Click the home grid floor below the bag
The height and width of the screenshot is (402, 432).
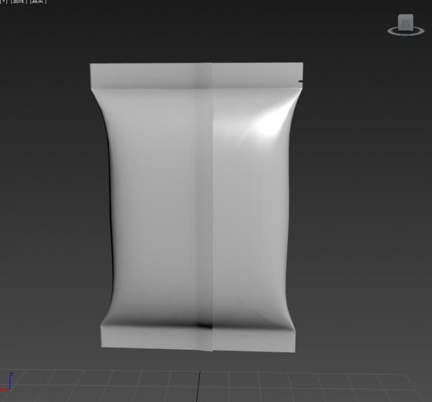tap(240, 384)
